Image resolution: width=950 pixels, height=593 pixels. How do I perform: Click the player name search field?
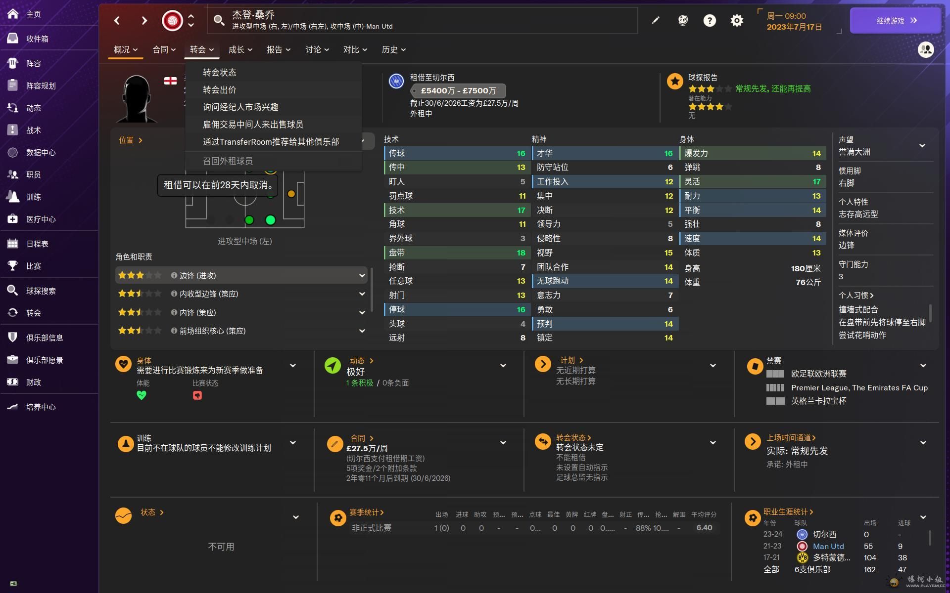pos(423,20)
